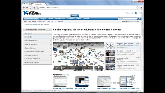The image size is (165, 93).
Task: Select Programe graficamente video thumbnail
Action: coord(110,45)
